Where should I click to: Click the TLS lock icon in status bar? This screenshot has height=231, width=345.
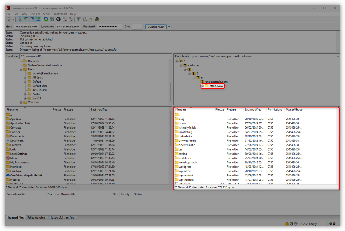tap(287, 223)
